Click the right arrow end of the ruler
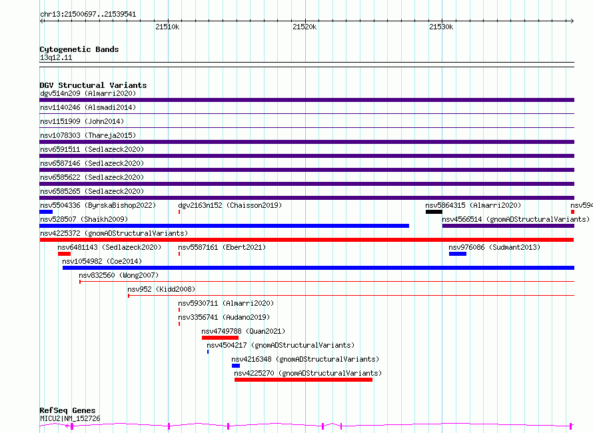The width and height of the screenshot is (593, 433). tap(572, 21)
